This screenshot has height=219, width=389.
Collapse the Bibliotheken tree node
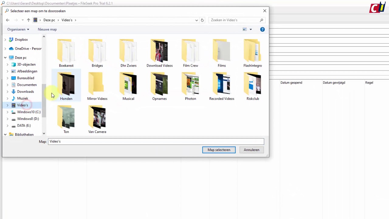(5, 134)
